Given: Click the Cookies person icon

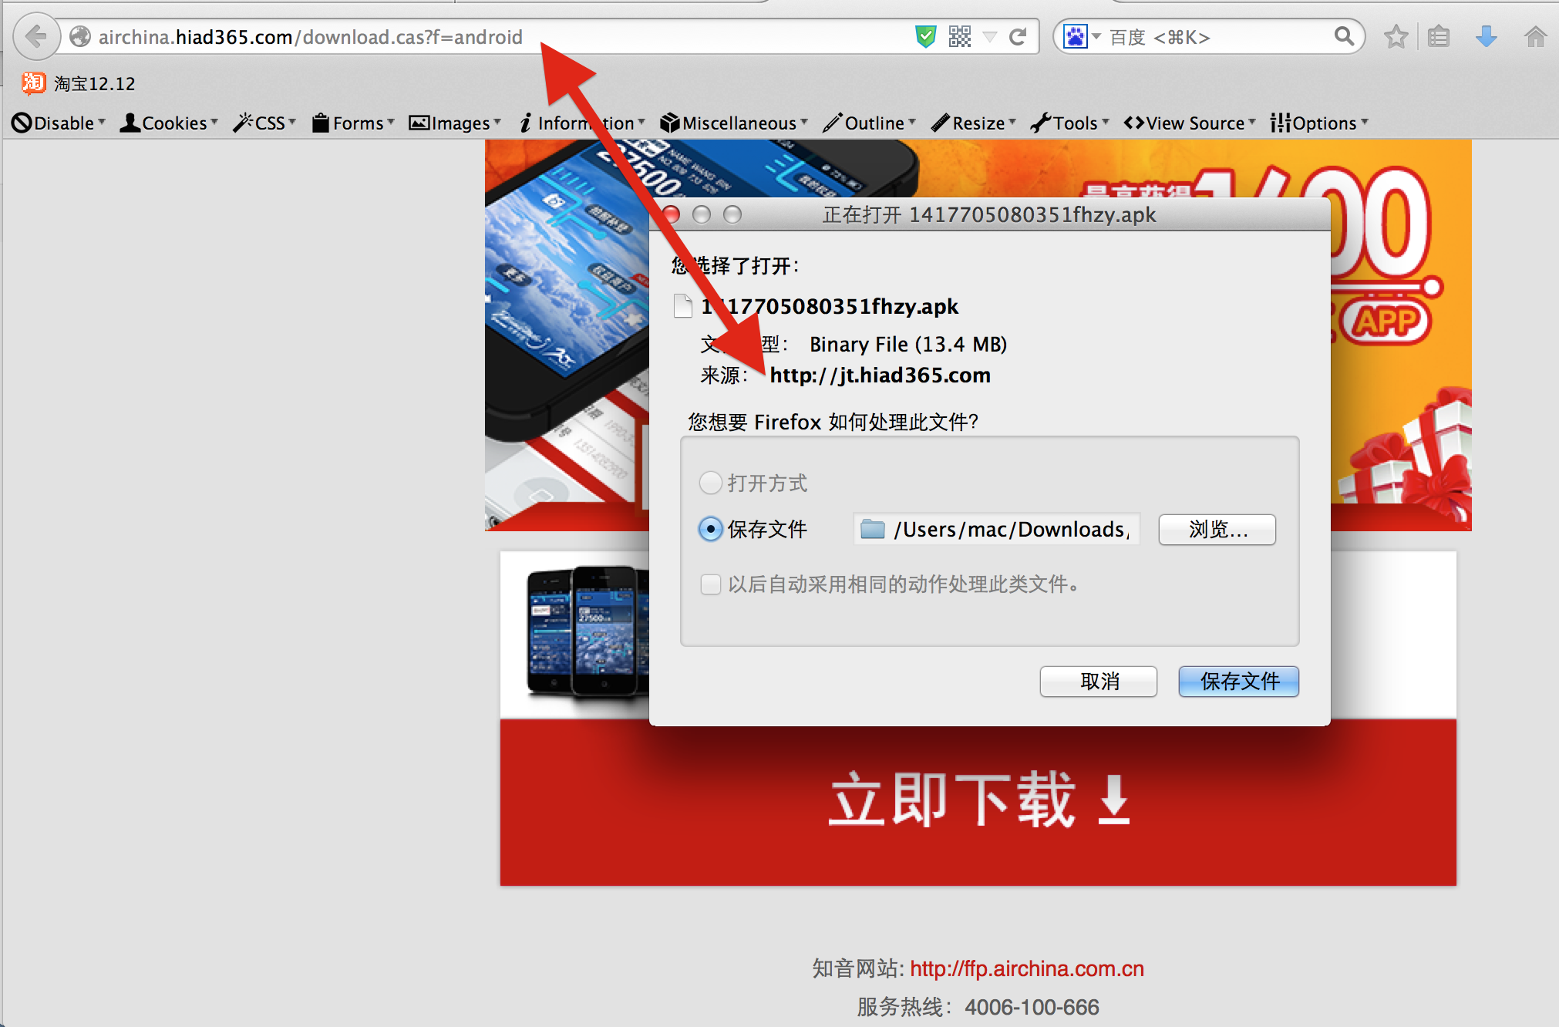Looking at the screenshot, I should [130, 123].
